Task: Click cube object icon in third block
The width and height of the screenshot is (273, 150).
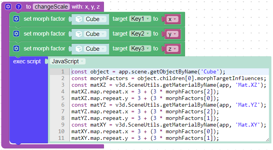Action: (x=79, y=48)
